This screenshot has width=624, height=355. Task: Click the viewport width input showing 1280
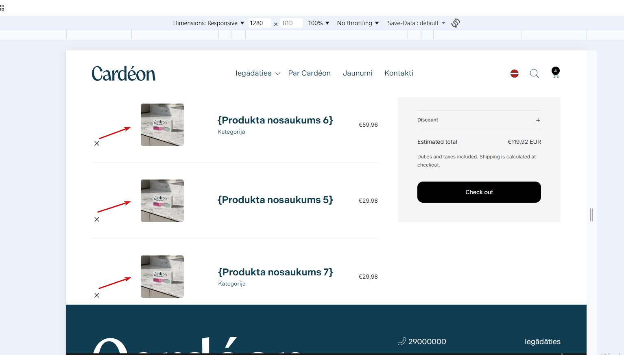click(x=260, y=23)
